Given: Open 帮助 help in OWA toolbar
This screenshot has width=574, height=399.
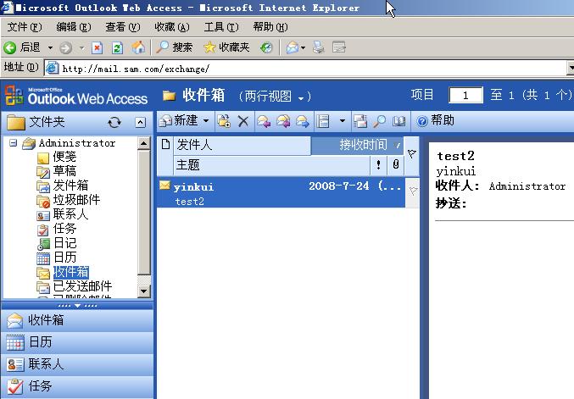Looking at the screenshot, I should (x=435, y=120).
